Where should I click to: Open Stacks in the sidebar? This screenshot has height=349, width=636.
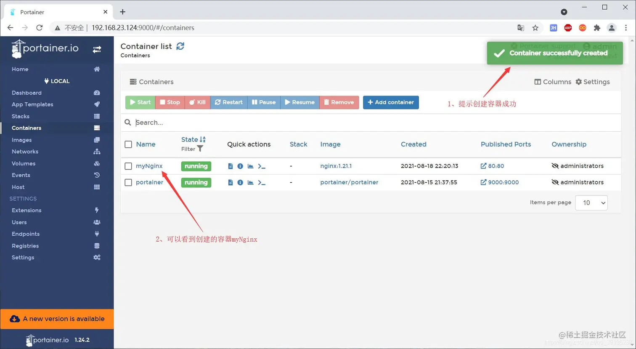57,116
